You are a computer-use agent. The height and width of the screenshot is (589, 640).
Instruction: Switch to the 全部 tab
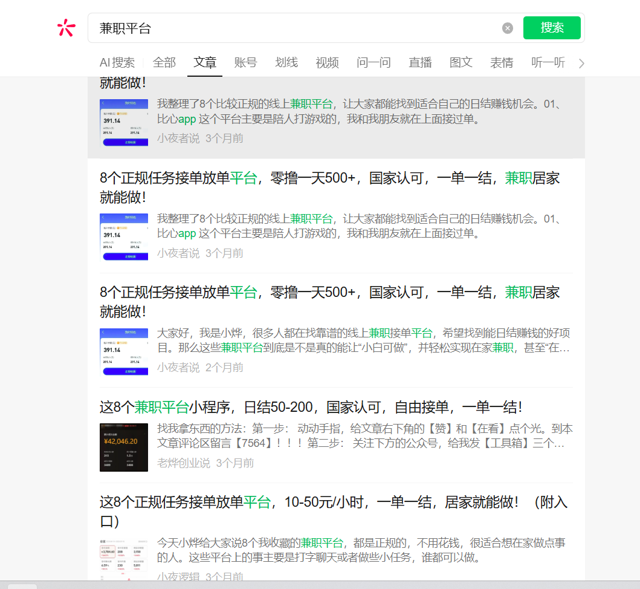(x=164, y=62)
